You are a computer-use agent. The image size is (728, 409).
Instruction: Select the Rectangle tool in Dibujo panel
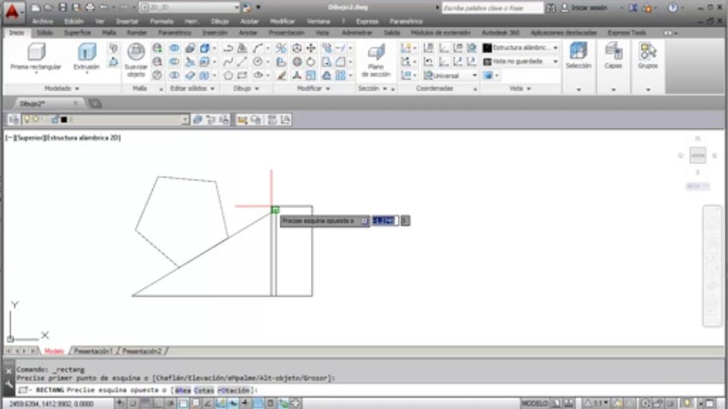(x=242, y=75)
